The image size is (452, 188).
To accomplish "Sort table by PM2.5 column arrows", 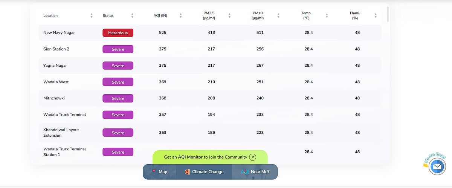I will (x=229, y=15).
